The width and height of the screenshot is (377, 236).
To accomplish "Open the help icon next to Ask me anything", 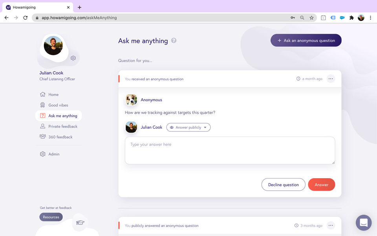I will click(174, 41).
